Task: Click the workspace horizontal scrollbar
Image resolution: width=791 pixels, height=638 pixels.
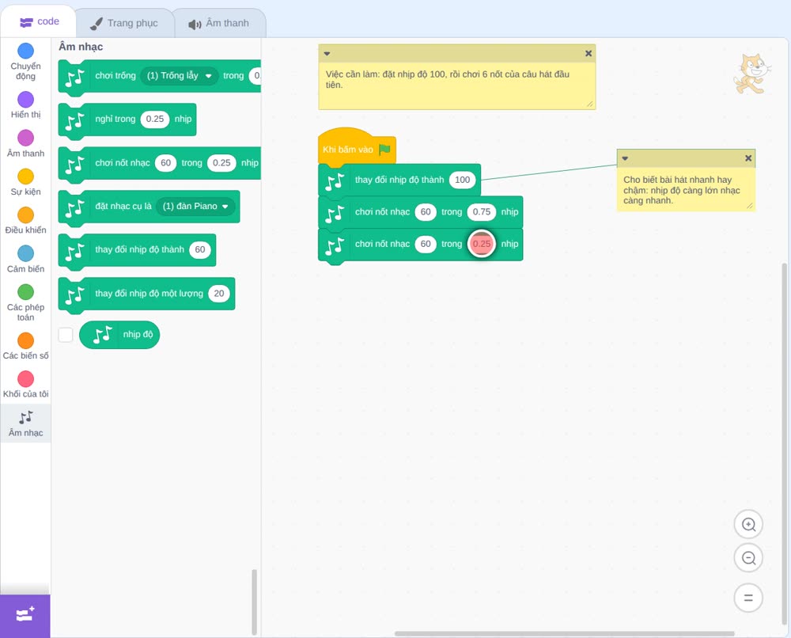Action: coord(565,633)
